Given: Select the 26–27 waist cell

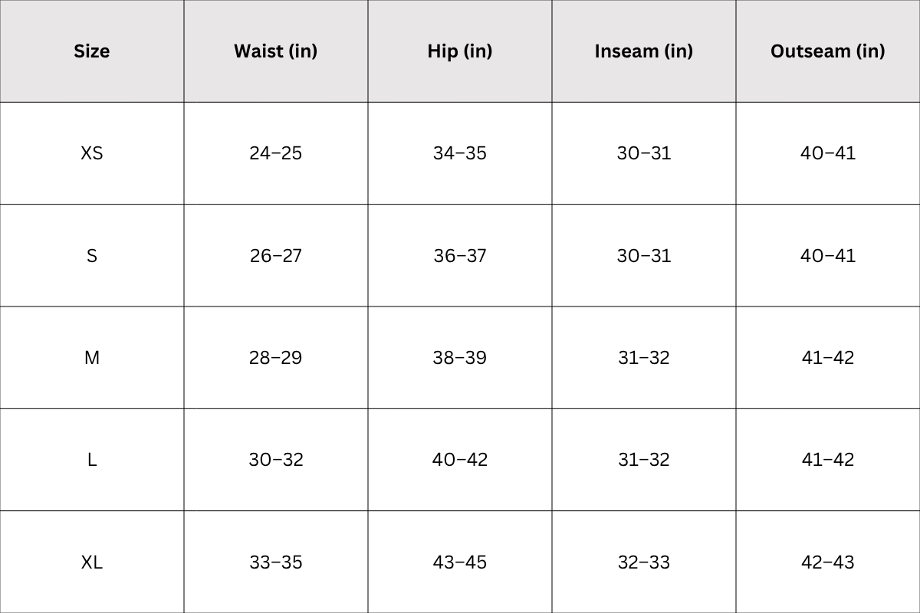Looking at the screenshot, I should 276,255.
